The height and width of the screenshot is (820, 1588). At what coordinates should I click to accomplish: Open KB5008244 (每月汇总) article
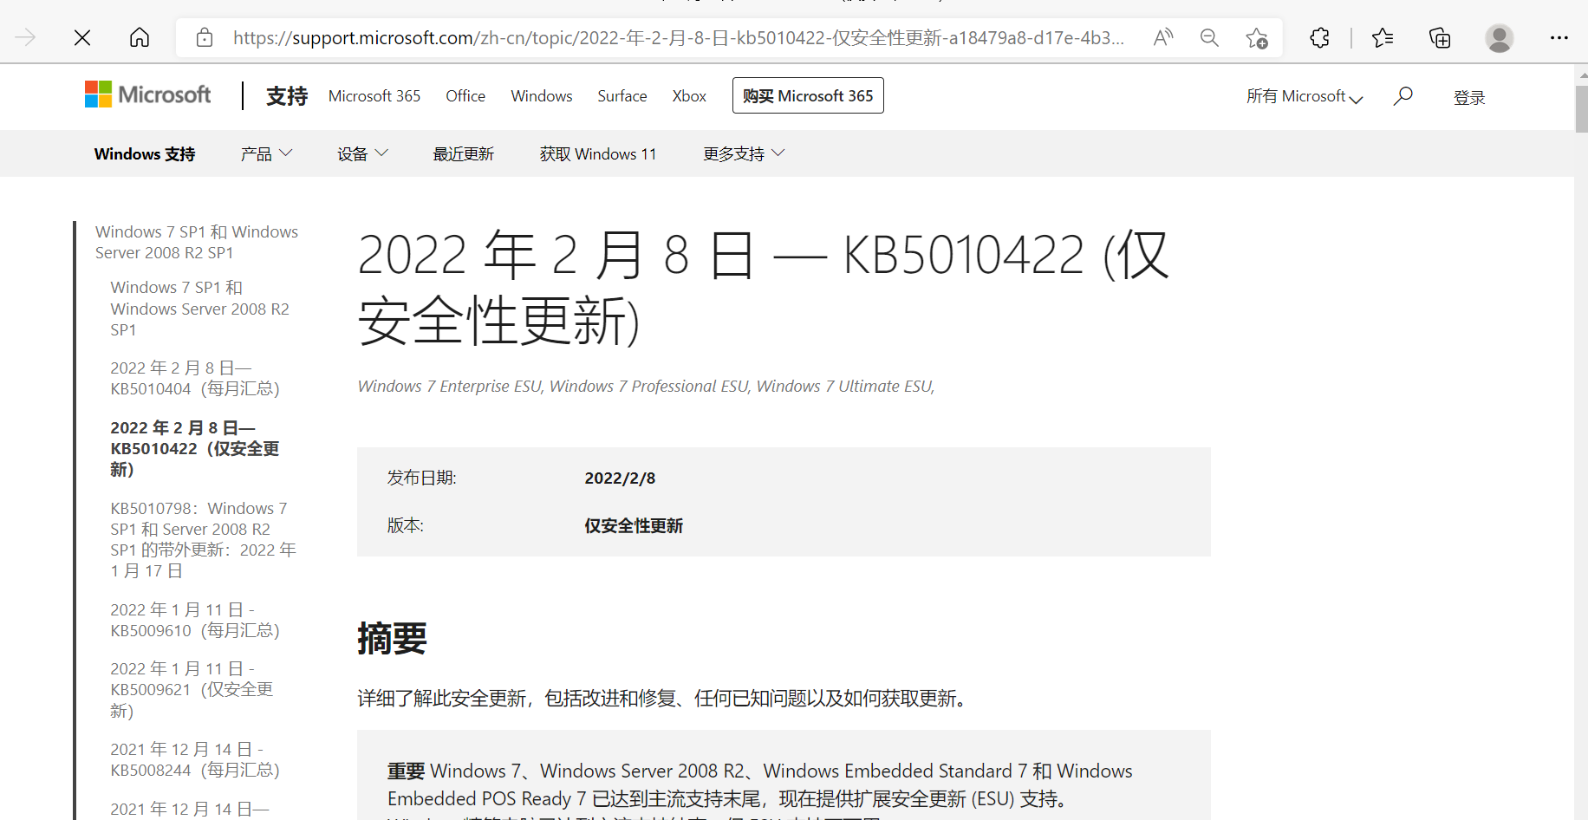click(x=195, y=760)
